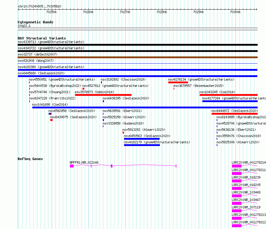This screenshot has width=266, height=229.
Task: Click the Cytogenetic Bands track title
Action: pyautogui.click(x=36, y=22)
